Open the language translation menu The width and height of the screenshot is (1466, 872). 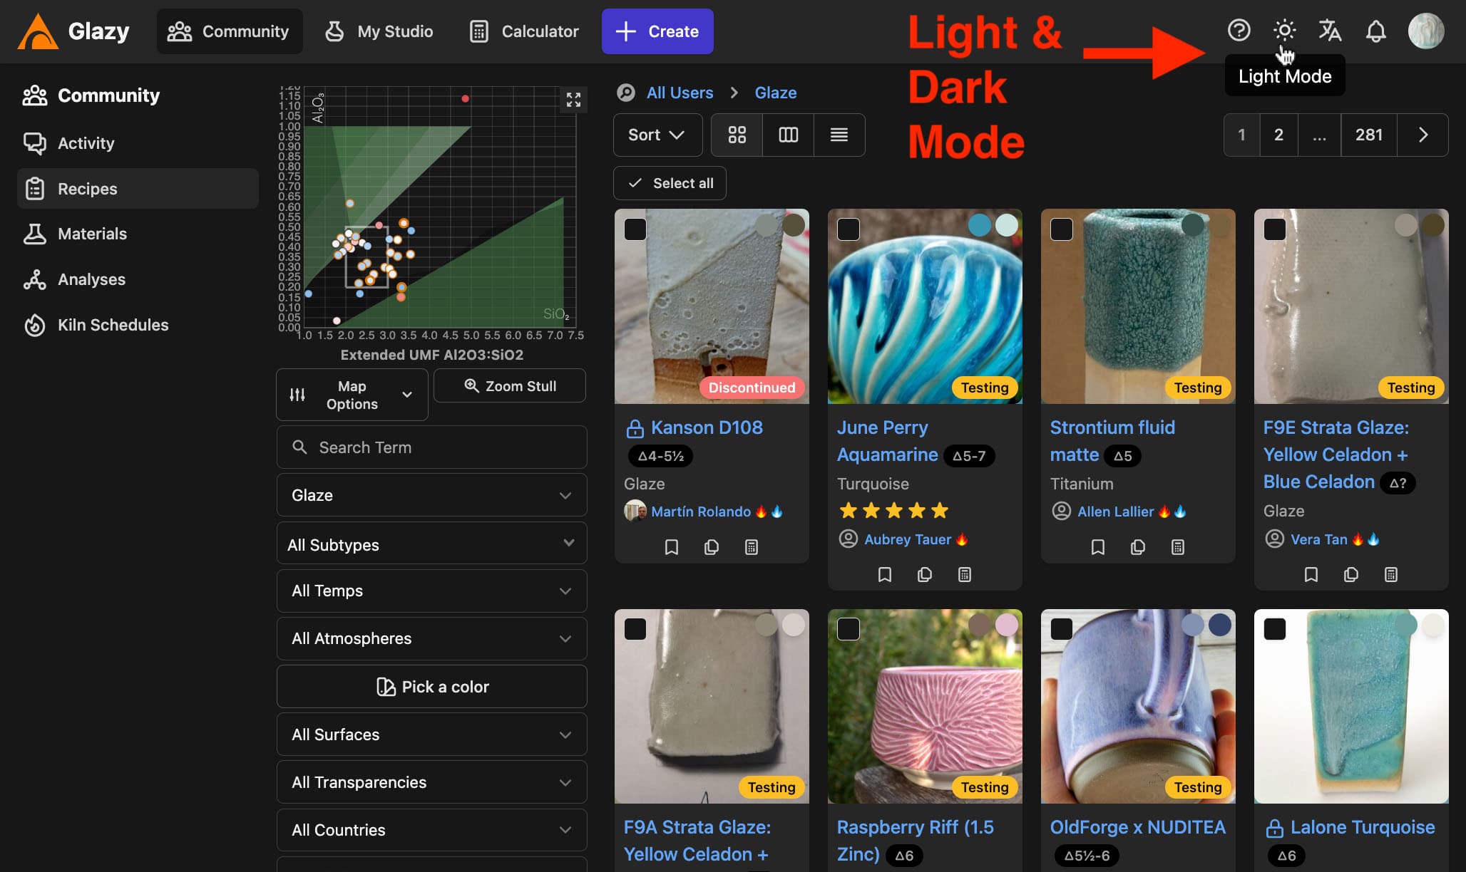[x=1329, y=30]
